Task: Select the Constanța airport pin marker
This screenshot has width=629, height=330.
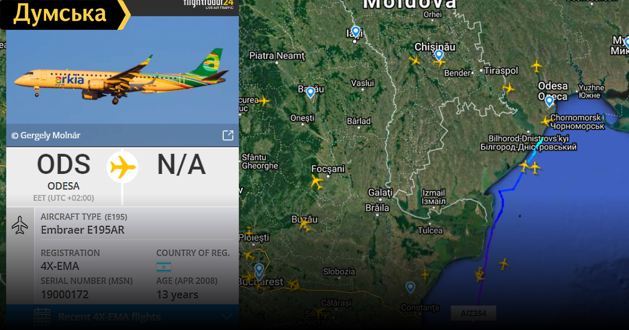Action: pos(410,288)
